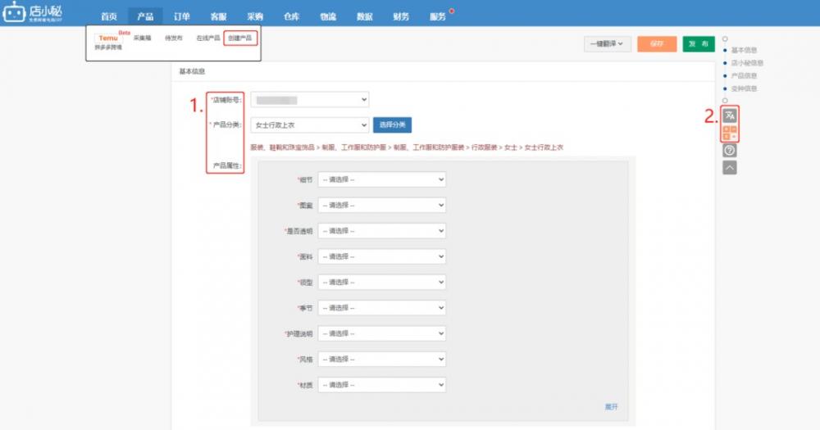
Task: Jump to 店小秘信息 section in side navigation
Action: tap(747, 63)
